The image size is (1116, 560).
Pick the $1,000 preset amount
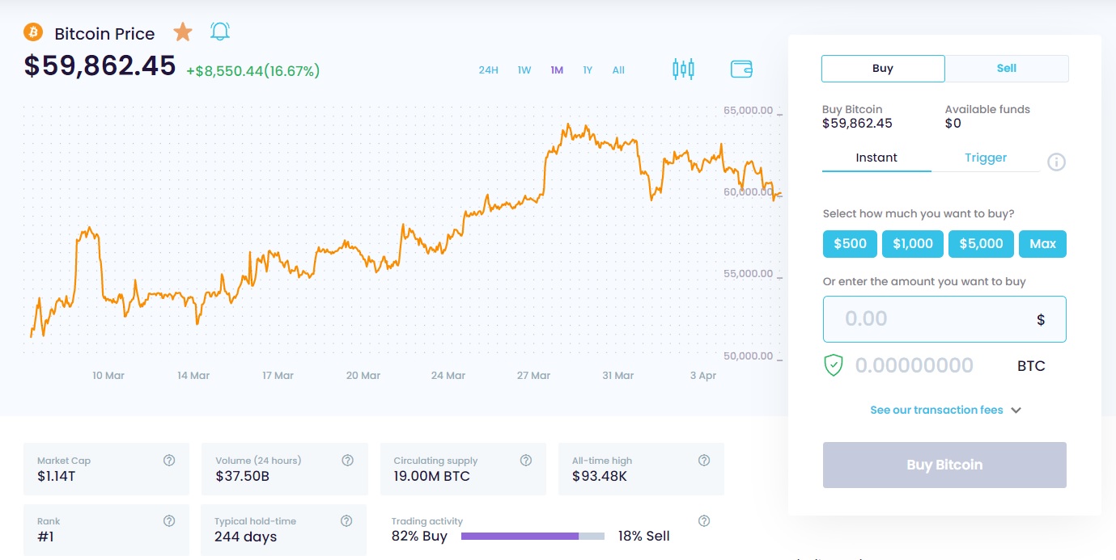coord(913,244)
